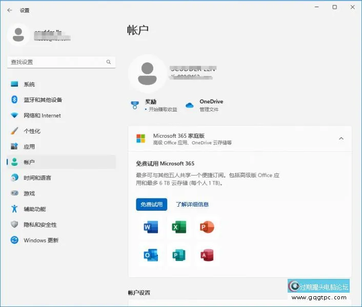Open 蓝牙和其他设备 settings
The image size is (362, 307).
click(x=43, y=100)
